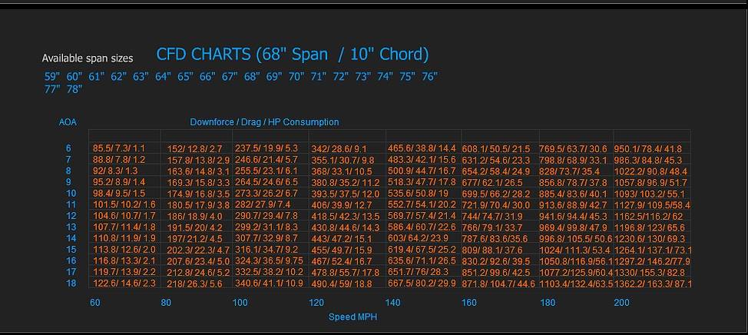Select the 77" span size link
Viewport: 748px width, 335px height.
tap(52, 89)
